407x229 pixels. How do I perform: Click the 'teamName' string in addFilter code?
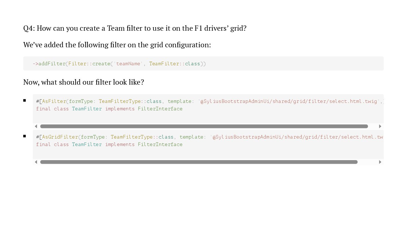pos(128,64)
